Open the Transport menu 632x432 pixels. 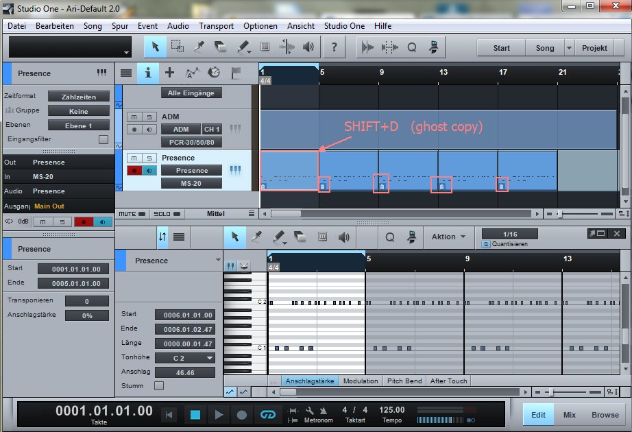coord(216,26)
